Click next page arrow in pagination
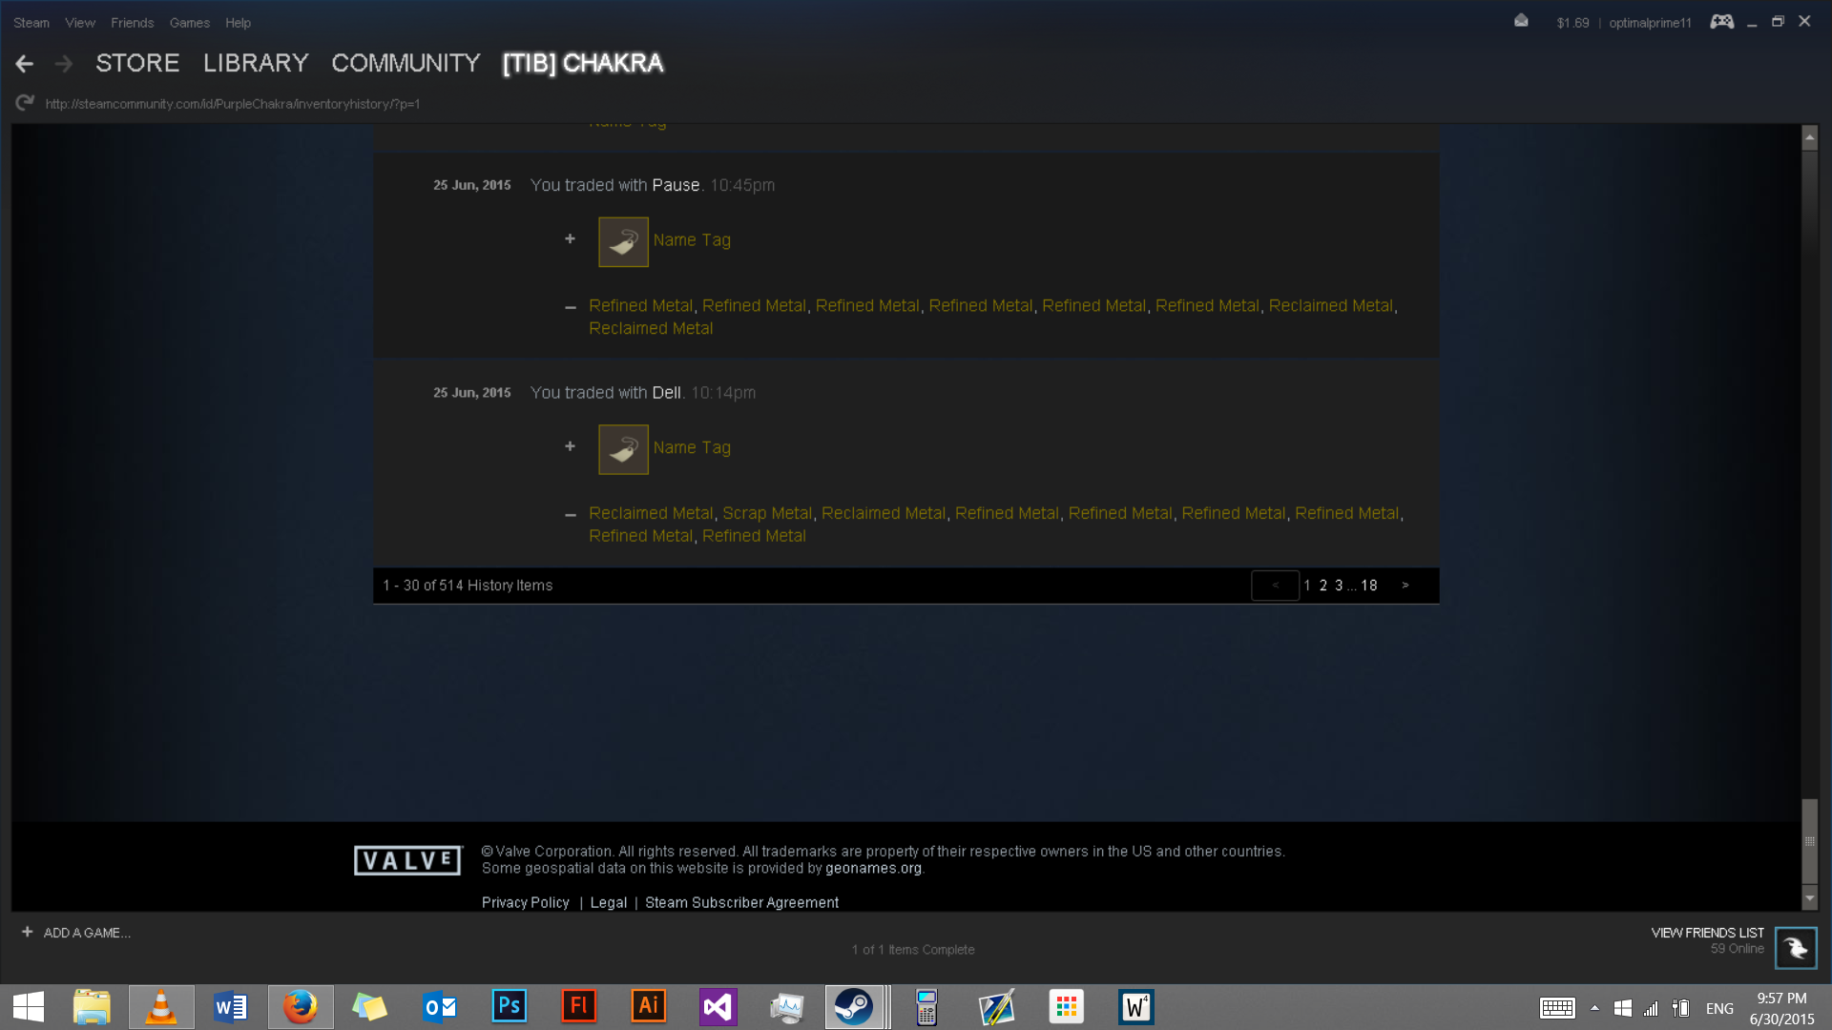Screen dimensions: 1832x1030 click(1405, 586)
